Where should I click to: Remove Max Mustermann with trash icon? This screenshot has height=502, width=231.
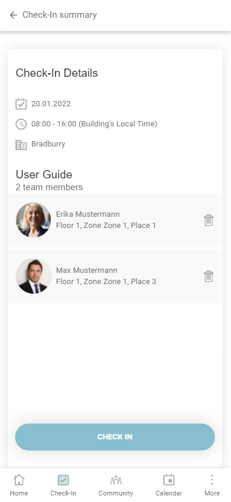(x=209, y=276)
